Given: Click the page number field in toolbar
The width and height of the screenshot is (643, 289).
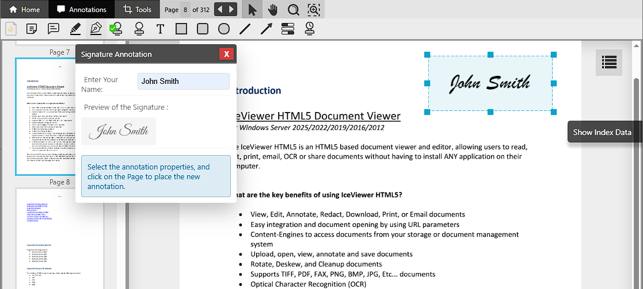Looking at the screenshot, I should [x=185, y=9].
